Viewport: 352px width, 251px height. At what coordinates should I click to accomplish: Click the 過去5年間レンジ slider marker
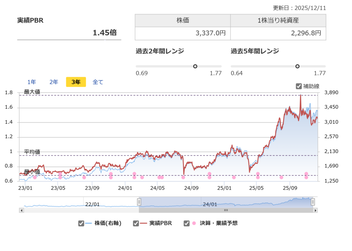tap(298, 66)
